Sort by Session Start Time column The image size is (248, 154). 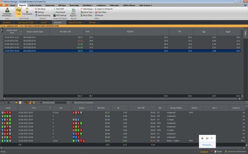tap(13, 32)
